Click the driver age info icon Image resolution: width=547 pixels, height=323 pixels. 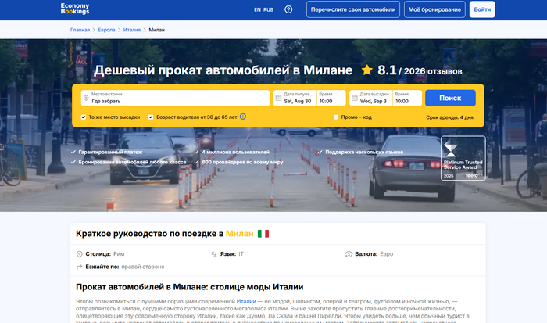(243, 117)
